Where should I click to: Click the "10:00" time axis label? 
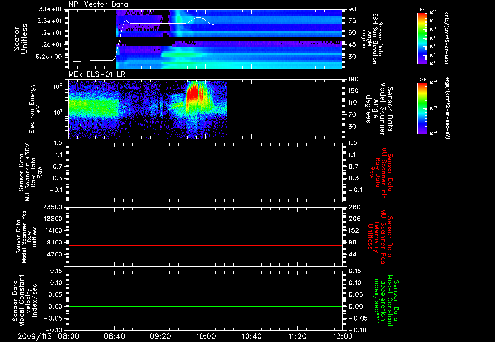206,336
